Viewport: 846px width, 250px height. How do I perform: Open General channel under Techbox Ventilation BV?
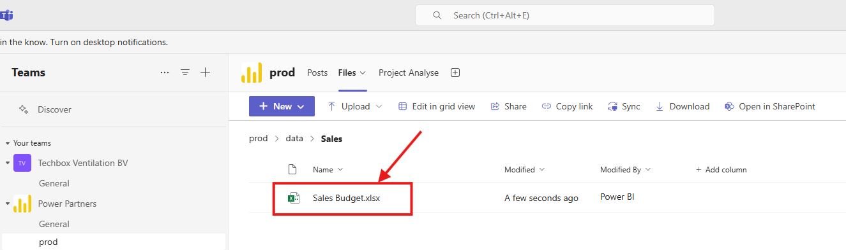(54, 183)
